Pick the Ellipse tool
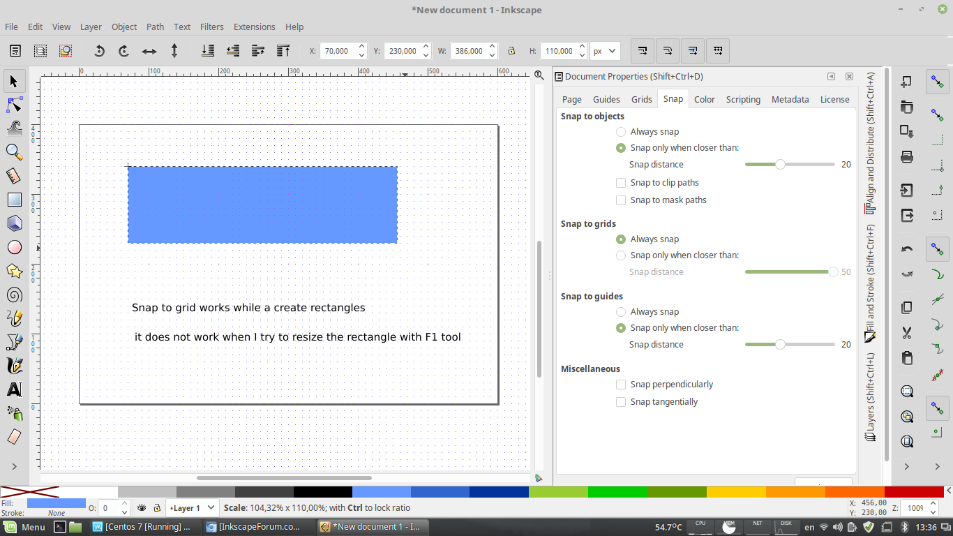This screenshot has width=953, height=536. [x=14, y=247]
